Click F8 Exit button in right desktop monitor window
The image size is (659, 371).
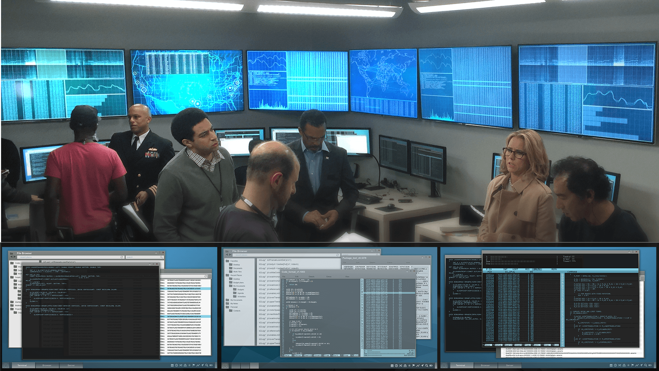555,345
